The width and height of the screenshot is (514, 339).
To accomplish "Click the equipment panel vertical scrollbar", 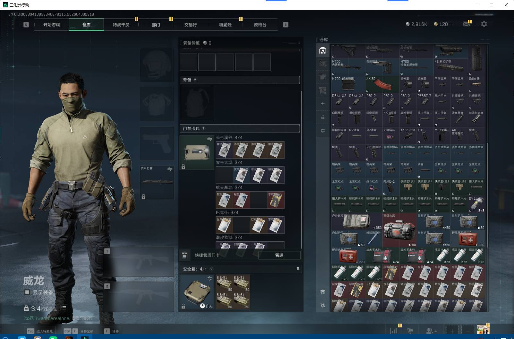I will coord(301,169).
